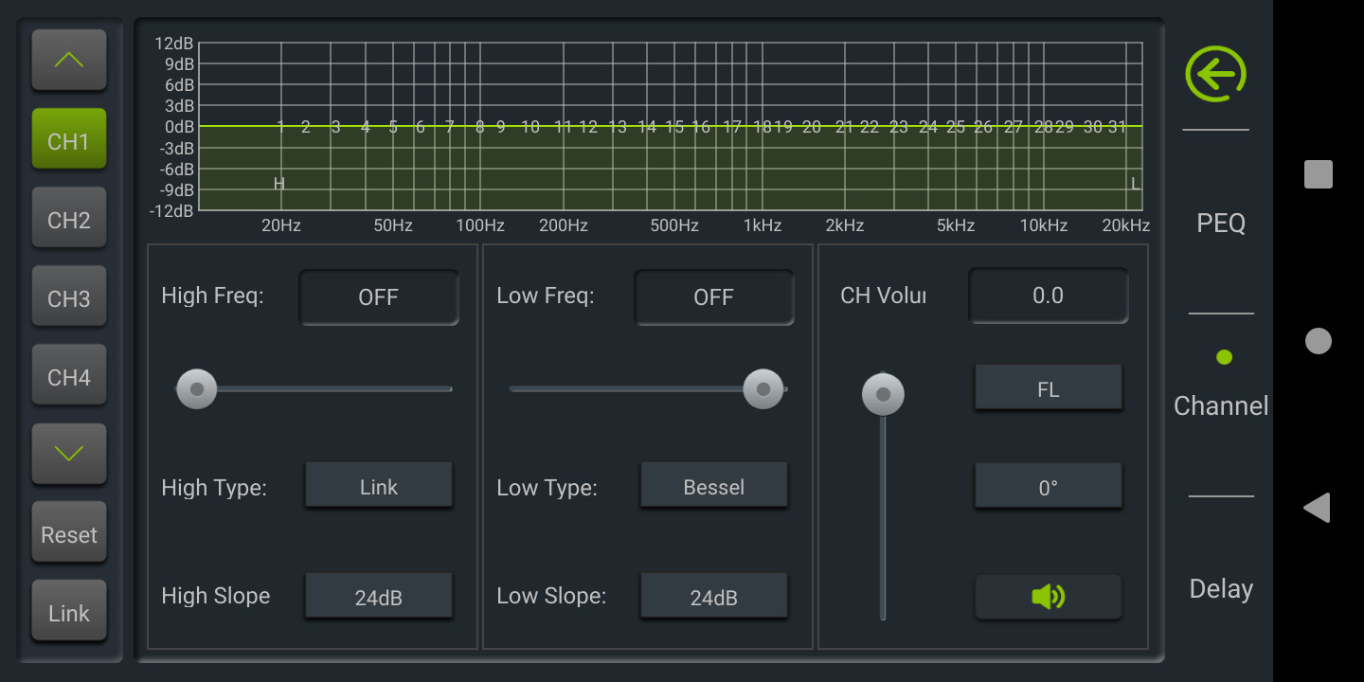The width and height of the screenshot is (1364, 682).
Task: Select EQ band point 24 on graph
Action: point(928,127)
